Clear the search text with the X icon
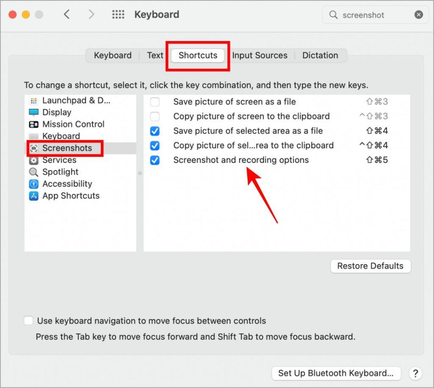This screenshot has height=388, width=434. pos(418,15)
